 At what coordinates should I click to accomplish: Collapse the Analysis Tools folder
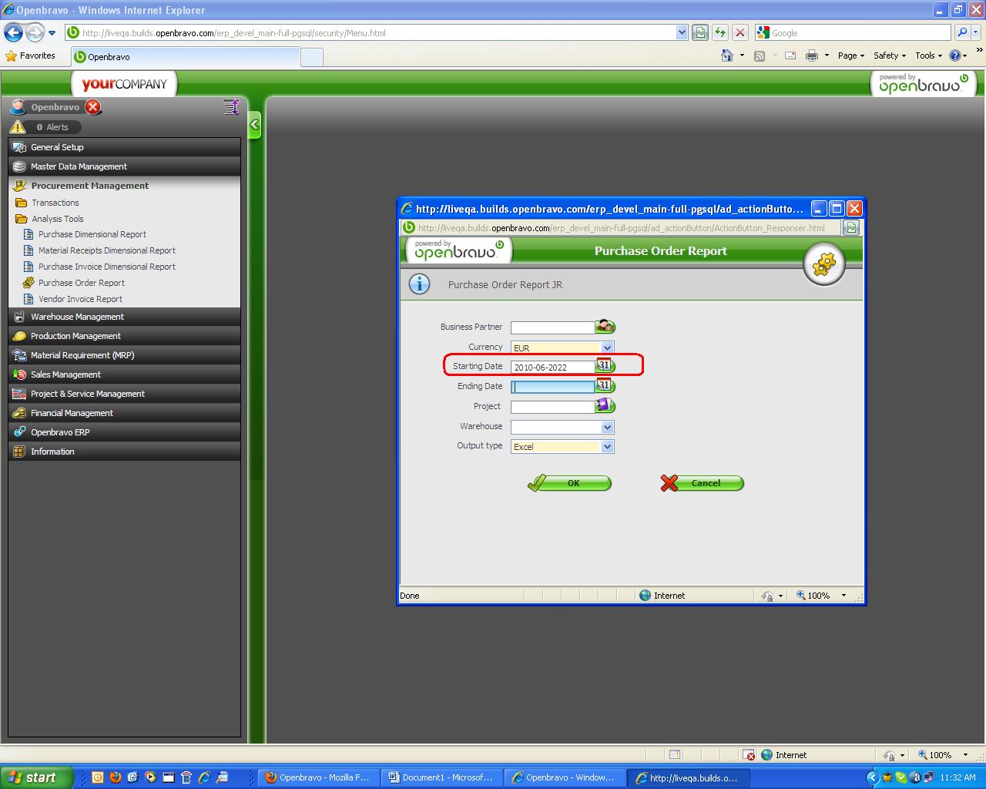tap(50, 219)
